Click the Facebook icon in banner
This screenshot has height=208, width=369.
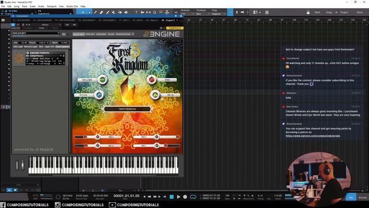[x=3, y=205]
